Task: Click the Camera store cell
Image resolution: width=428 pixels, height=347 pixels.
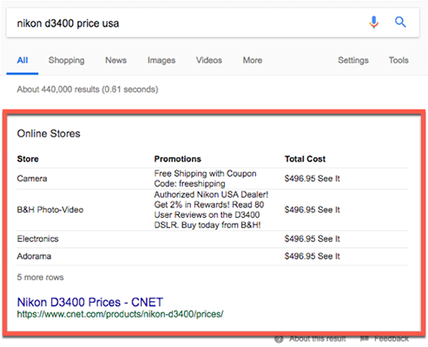Action: (x=32, y=179)
